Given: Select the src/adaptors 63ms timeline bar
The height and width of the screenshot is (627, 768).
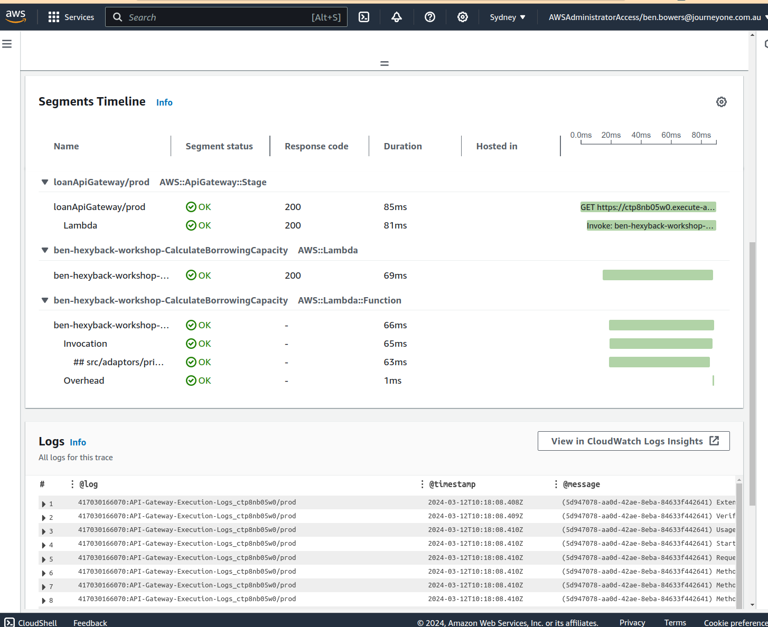Looking at the screenshot, I should (659, 362).
